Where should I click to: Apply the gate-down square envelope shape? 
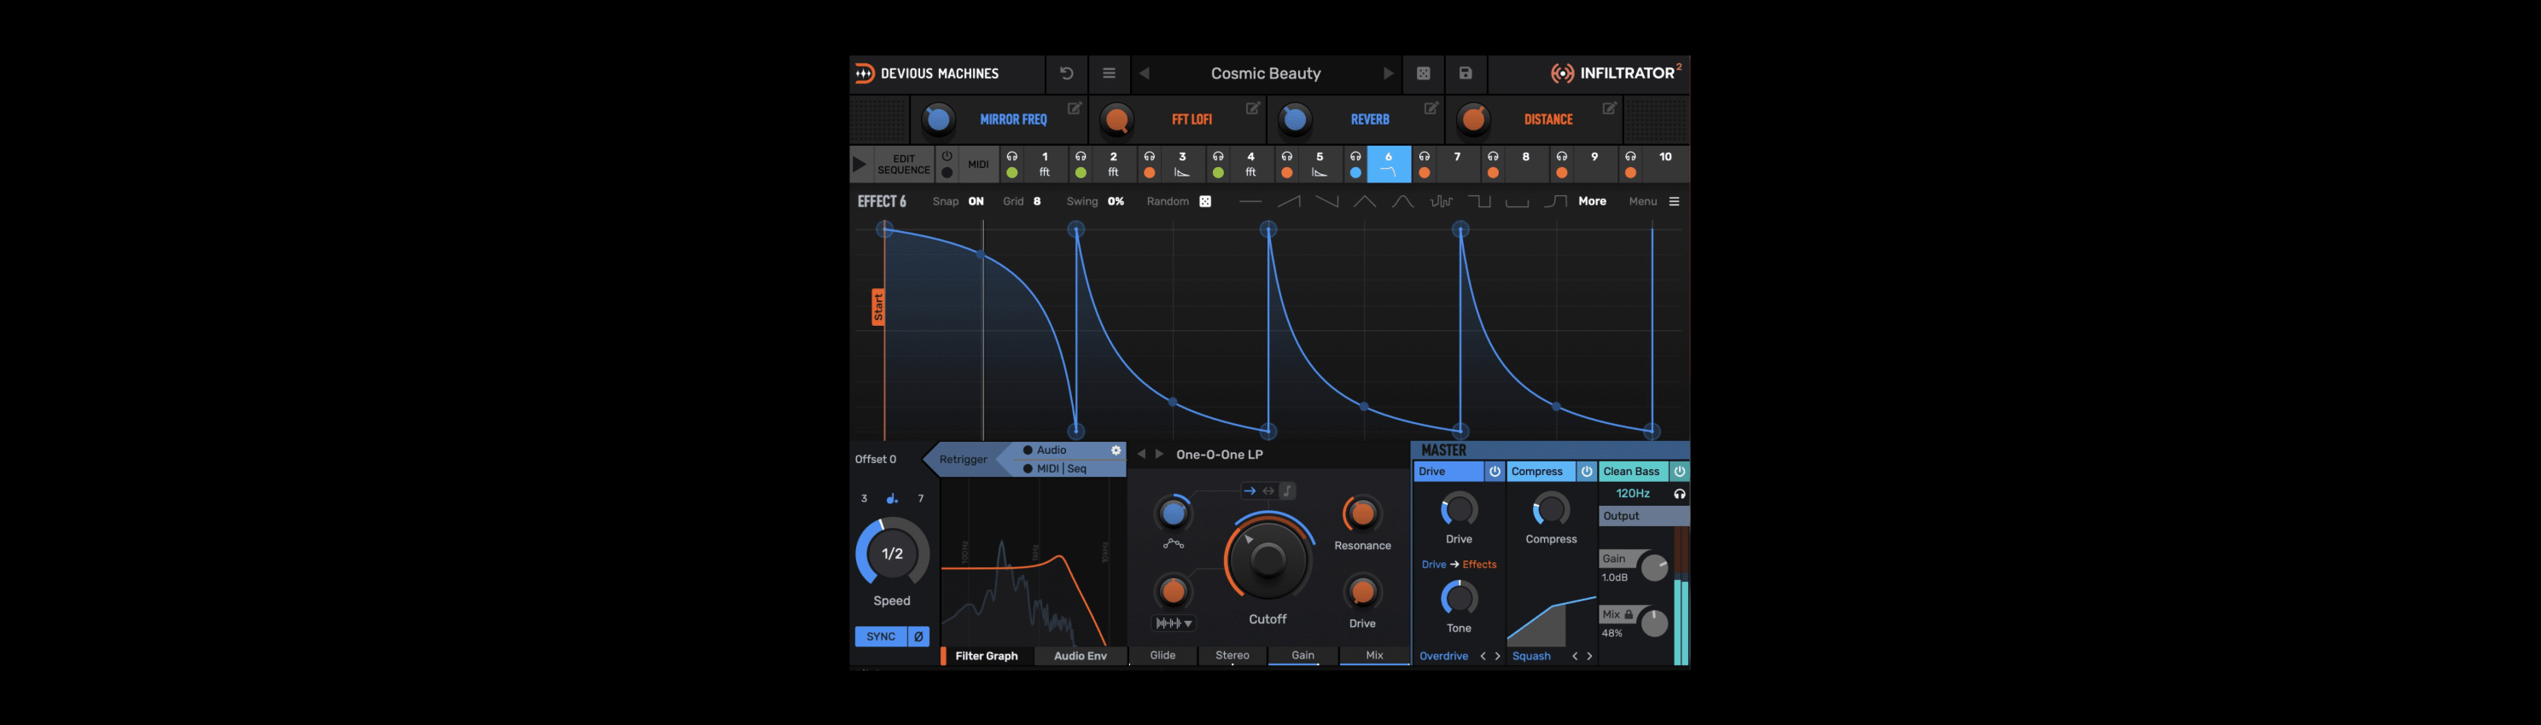[x=1478, y=201]
